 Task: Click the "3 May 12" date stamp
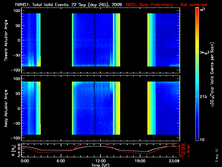pyautogui.click(x=217, y=156)
